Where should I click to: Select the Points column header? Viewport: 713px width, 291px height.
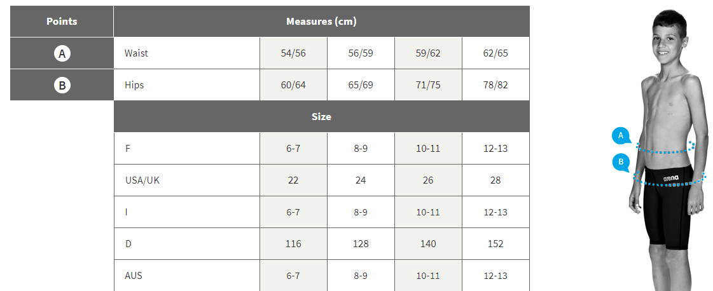[62, 22]
